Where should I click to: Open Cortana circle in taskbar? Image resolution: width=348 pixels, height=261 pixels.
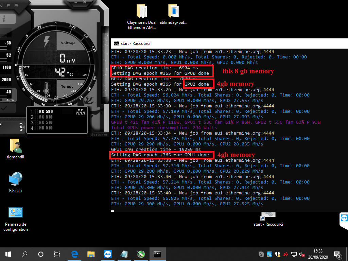coord(41,254)
